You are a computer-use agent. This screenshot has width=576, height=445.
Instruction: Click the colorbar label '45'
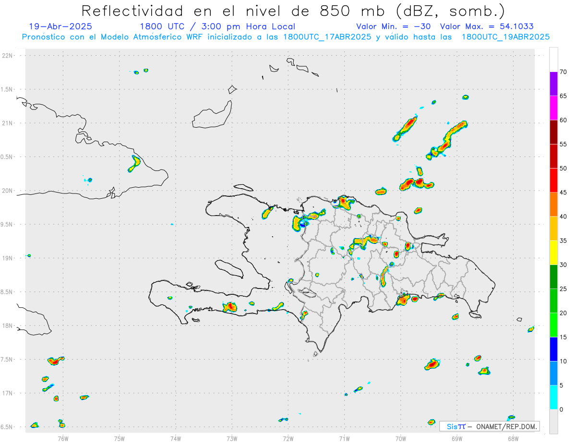563,192
